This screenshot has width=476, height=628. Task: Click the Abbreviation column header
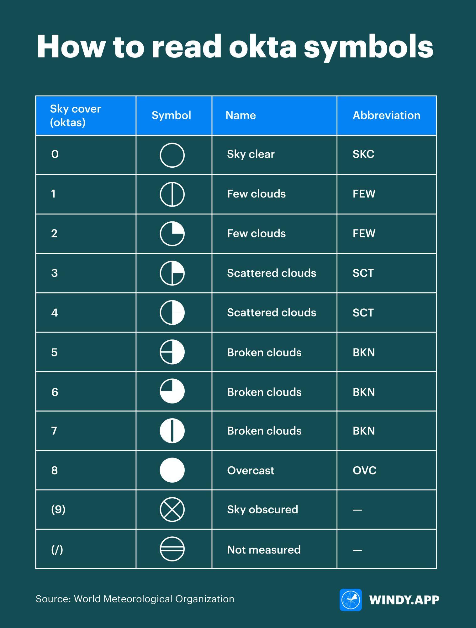[386, 116]
